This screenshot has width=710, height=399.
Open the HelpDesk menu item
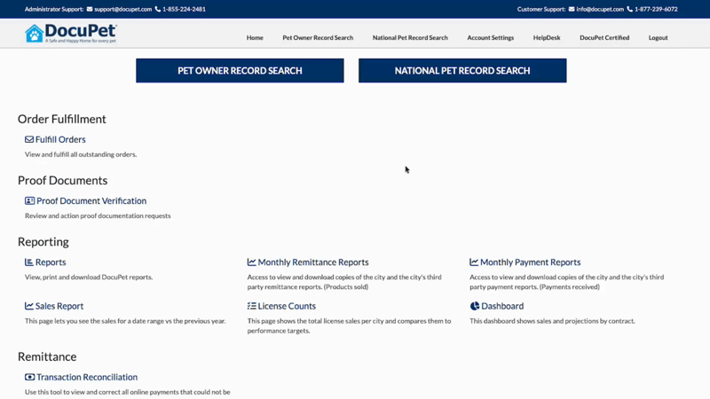tap(547, 37)
